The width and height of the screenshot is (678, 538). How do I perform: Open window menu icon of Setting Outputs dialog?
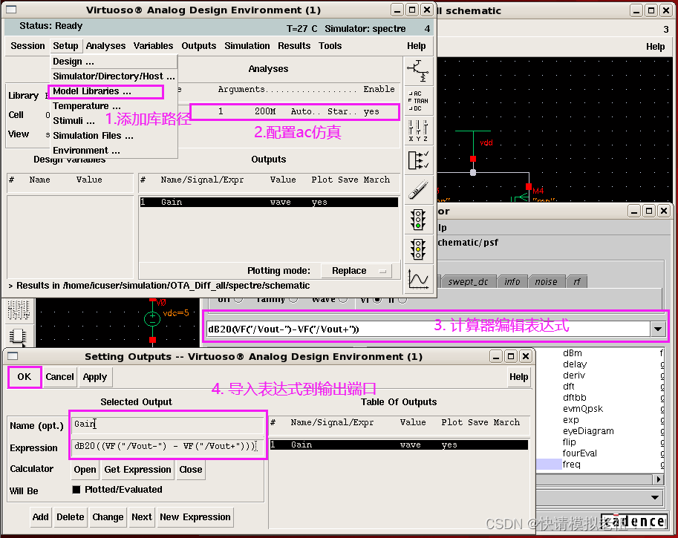click(x=13, y=356)
